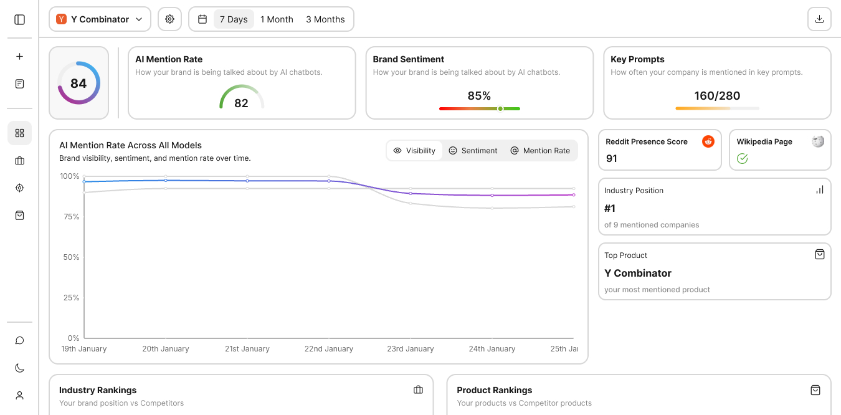The height and width of the screenshot is (415, 841).
Task: Click the 24th January axis label
Action: coord(492,349)
